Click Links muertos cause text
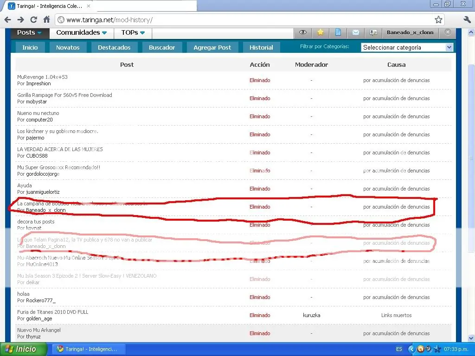Screen dimensions: 475x356 pyautogui.click(x=396, y=315)
